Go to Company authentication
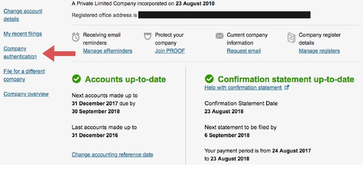The width and height of the screenshot is (363, 181). [x=20, y=52]
